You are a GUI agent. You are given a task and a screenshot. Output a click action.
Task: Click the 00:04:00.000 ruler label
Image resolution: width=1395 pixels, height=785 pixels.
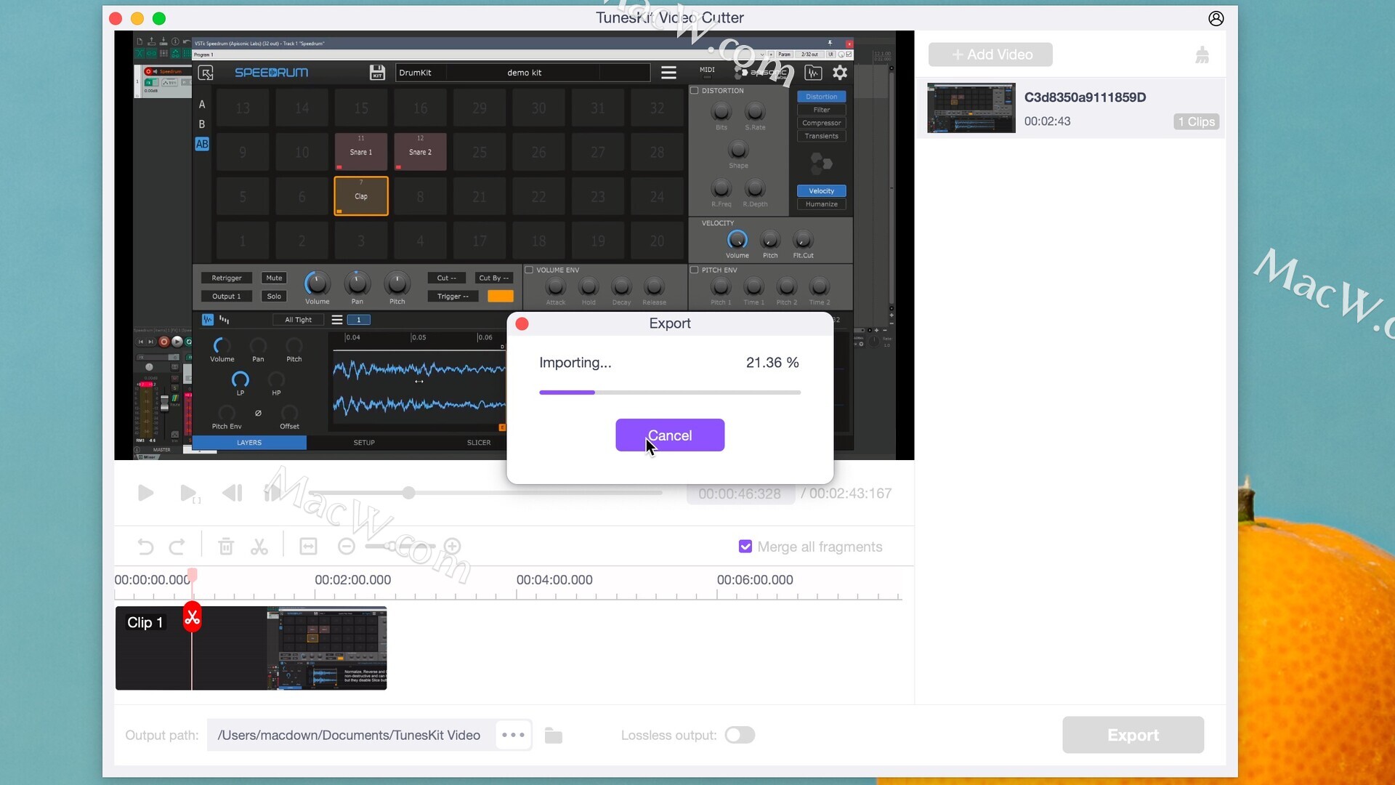coord(554,580)
